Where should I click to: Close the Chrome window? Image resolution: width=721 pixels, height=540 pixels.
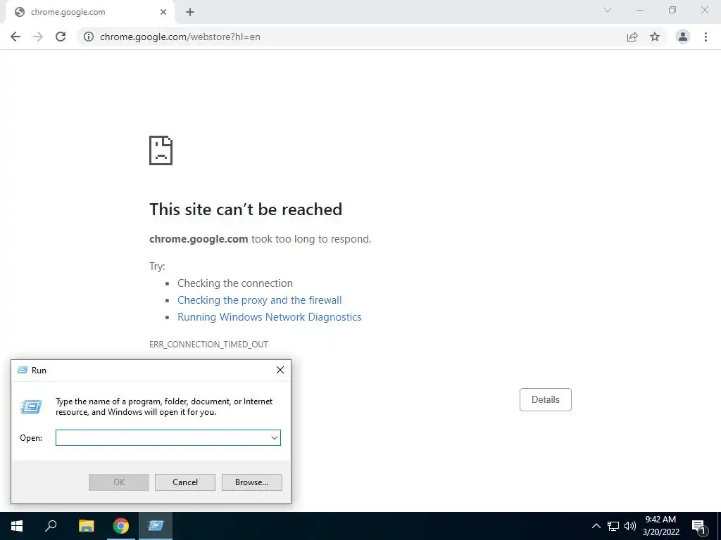click(x=704, y=10)
